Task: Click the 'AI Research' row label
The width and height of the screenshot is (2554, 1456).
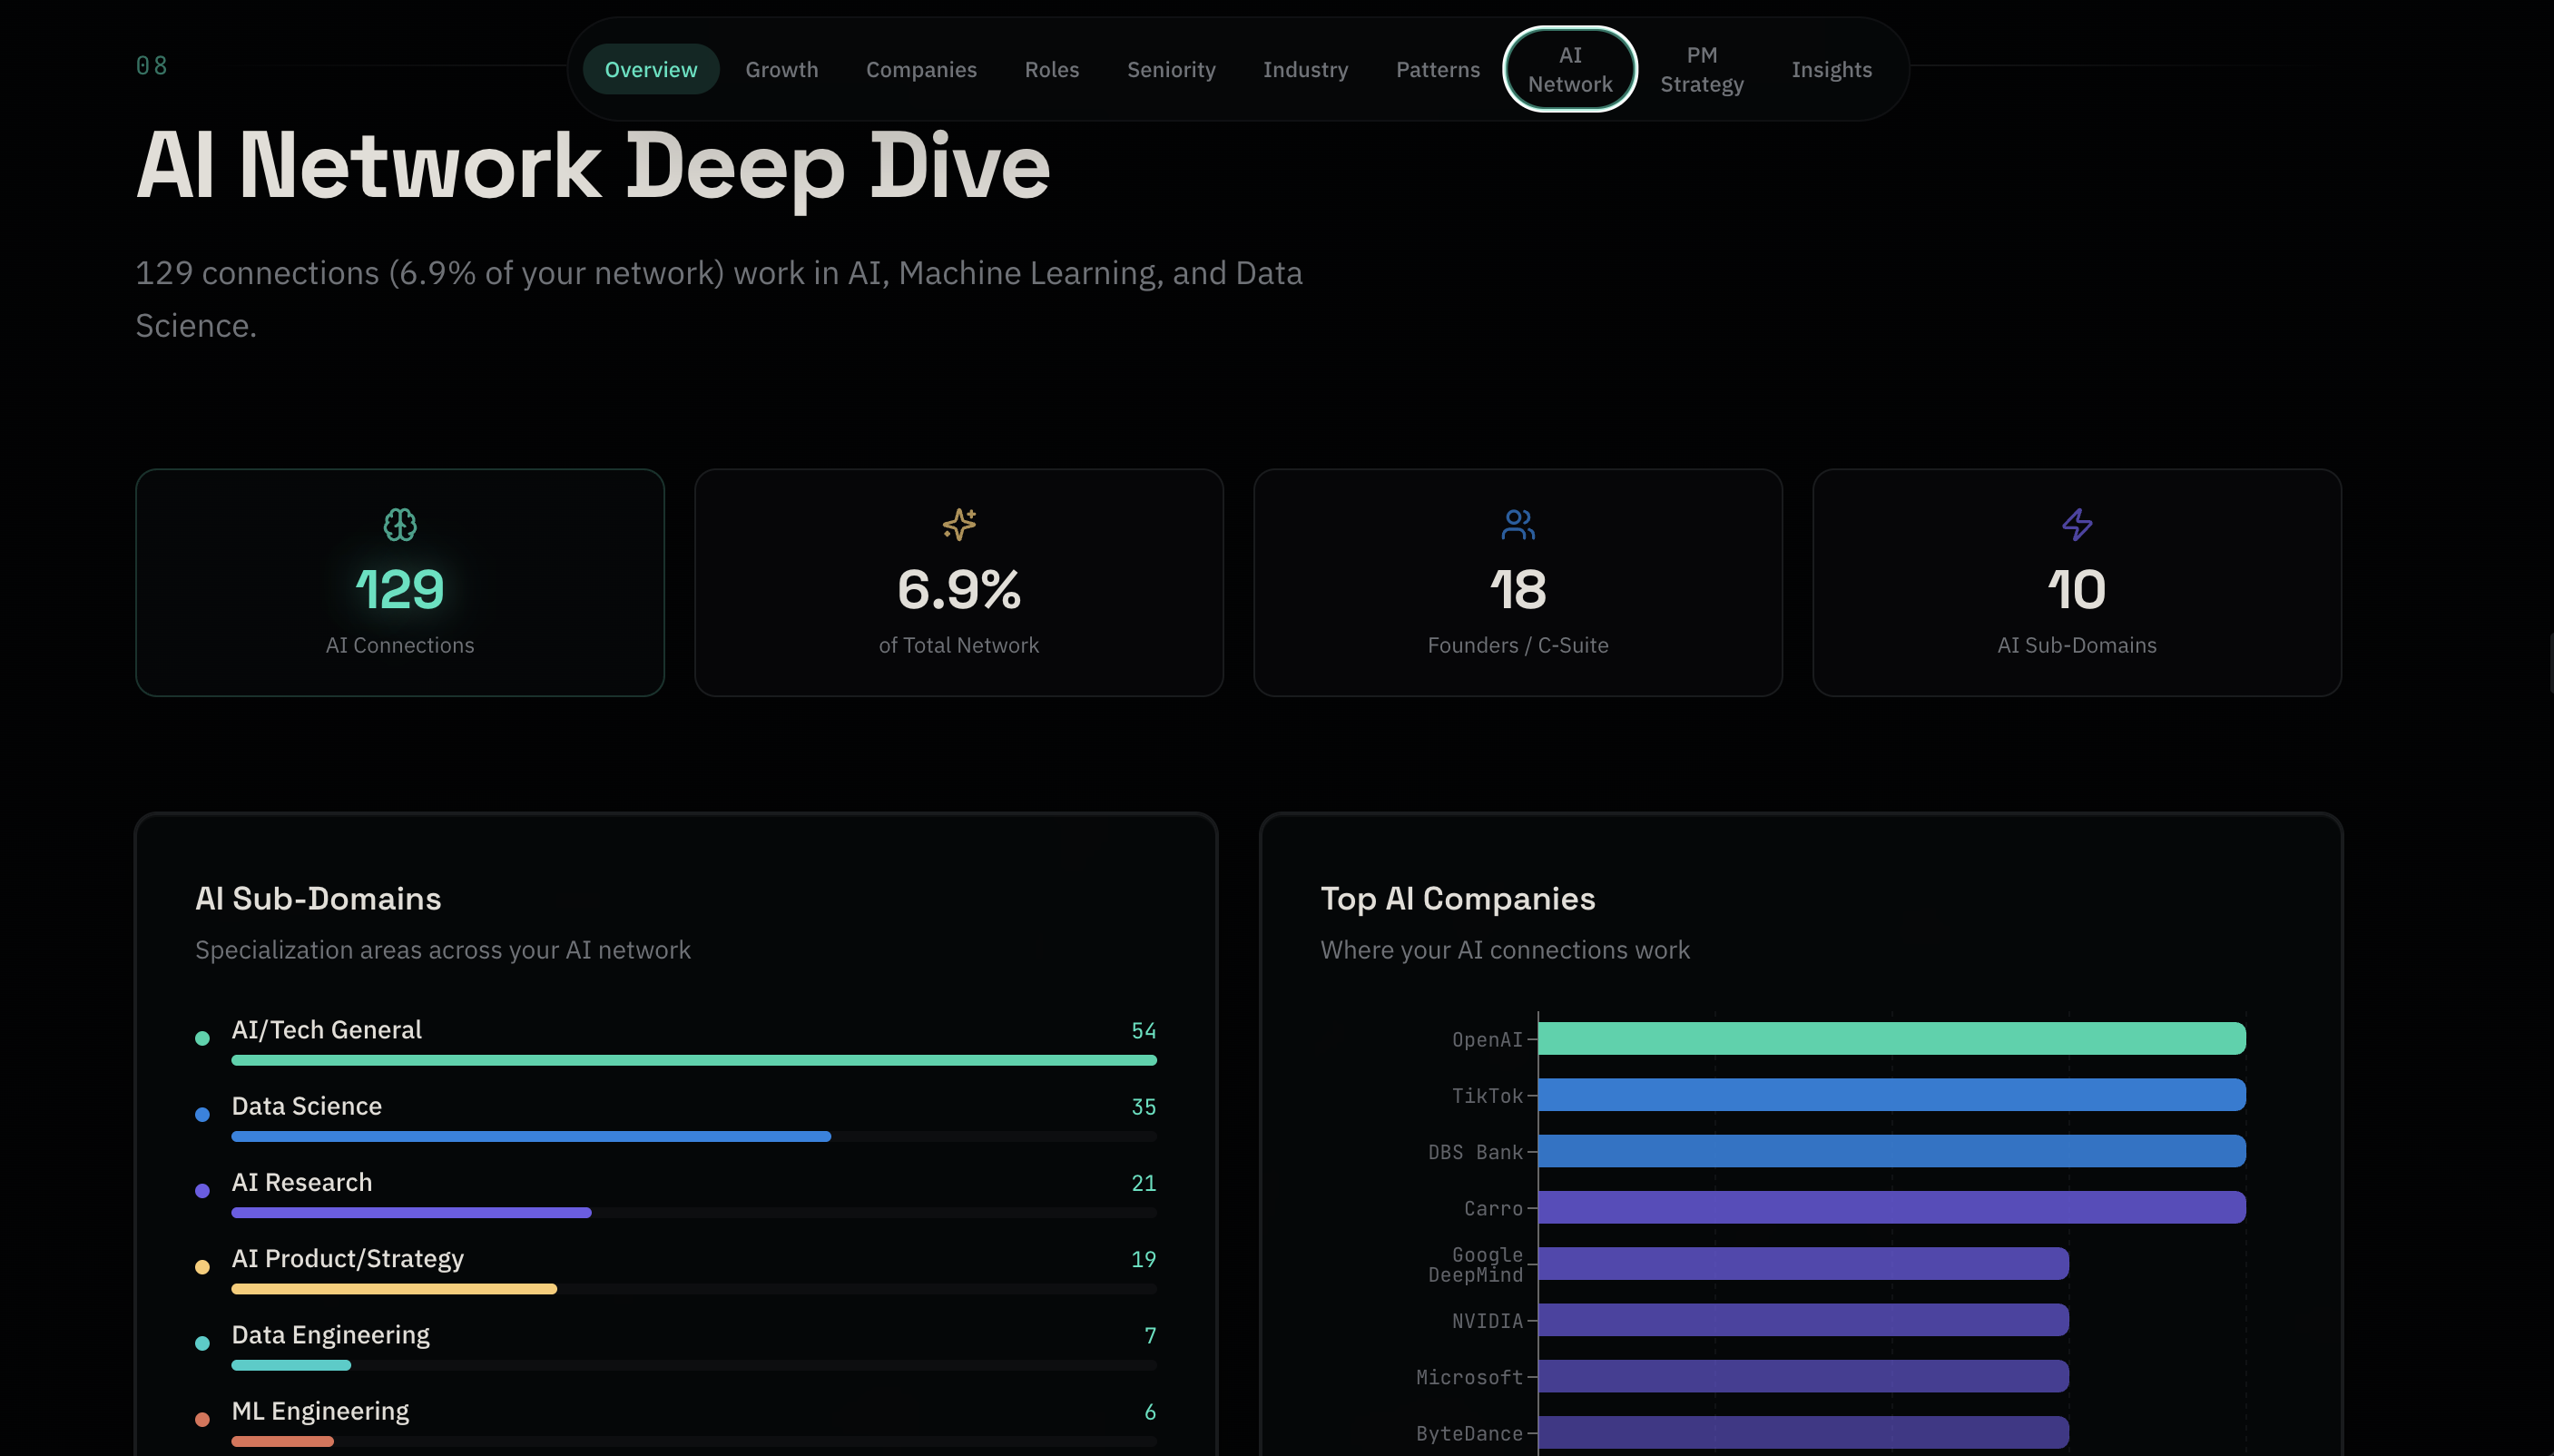Action: pos(302,1181)
